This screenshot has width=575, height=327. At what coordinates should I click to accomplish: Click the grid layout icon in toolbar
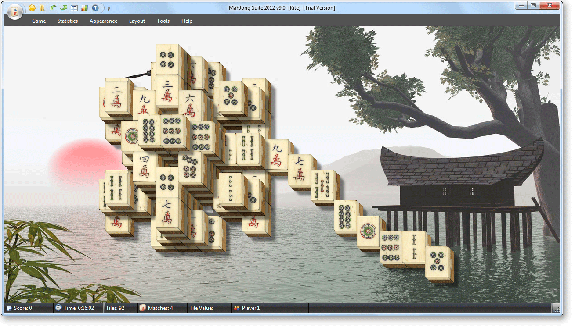click(74, 8)
